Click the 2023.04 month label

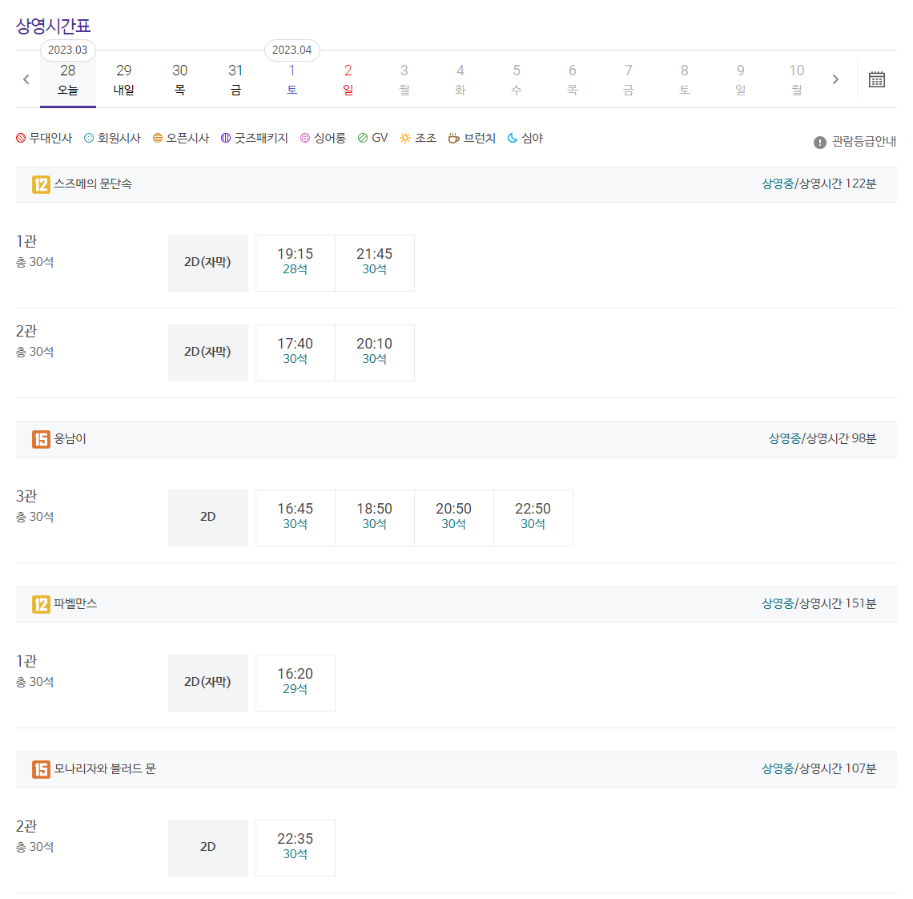(292, 50)
